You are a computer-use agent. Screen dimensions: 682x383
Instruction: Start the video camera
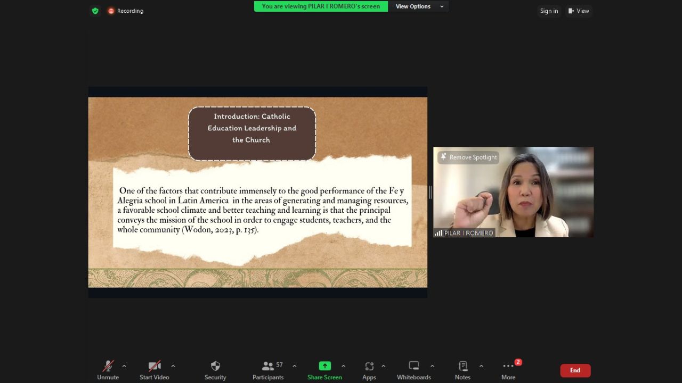(x=154, y=370)
